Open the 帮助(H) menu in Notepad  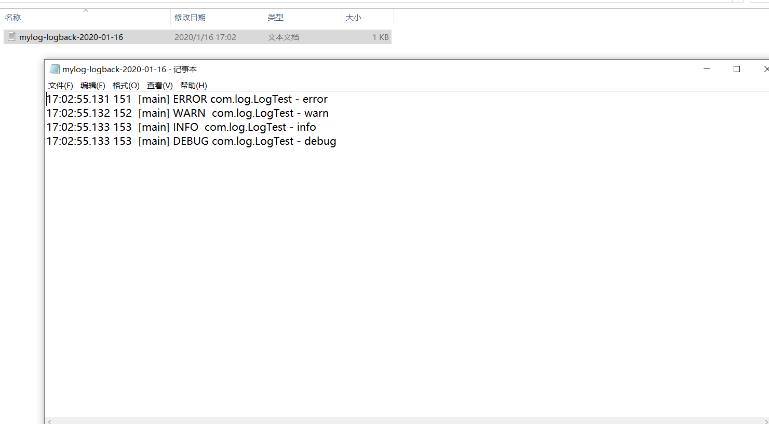[x=193, y=86]
